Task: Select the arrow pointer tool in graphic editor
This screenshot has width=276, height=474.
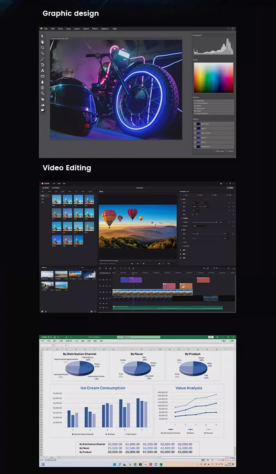Action: [42, 36]
